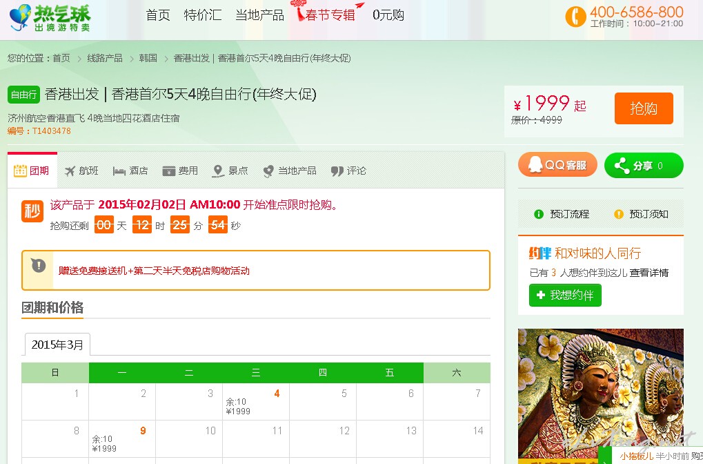Open 特价汇 in the top navigation
Viewport: 703px width, 464px height.
coord(202,15)
